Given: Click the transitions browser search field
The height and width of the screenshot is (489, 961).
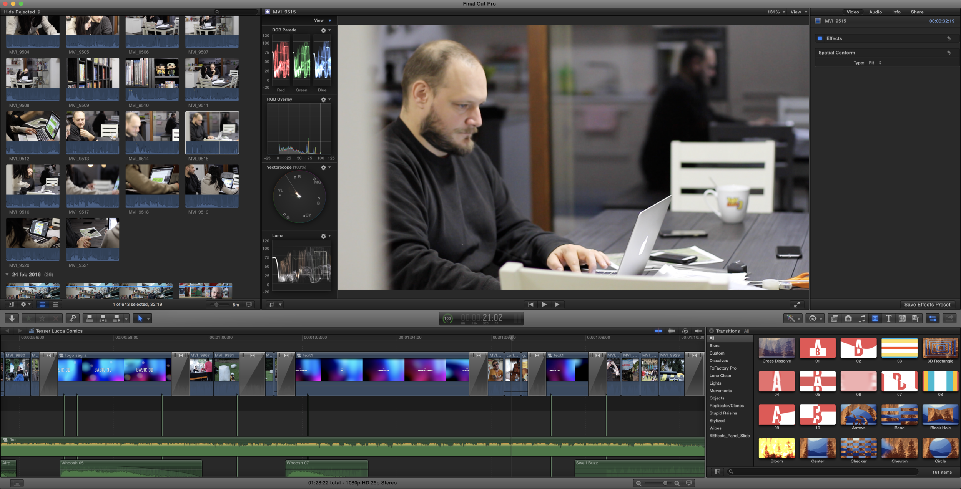Looking at the screenshot, I should [x=823, y=472].
